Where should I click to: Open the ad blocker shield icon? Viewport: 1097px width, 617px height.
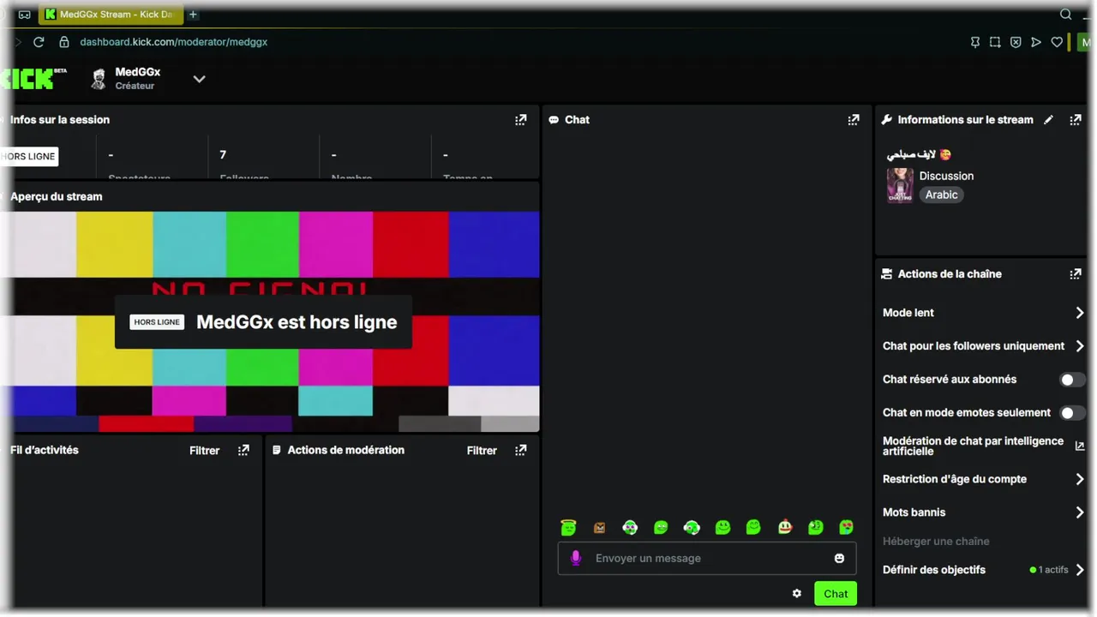click(x=1016, y=42)
